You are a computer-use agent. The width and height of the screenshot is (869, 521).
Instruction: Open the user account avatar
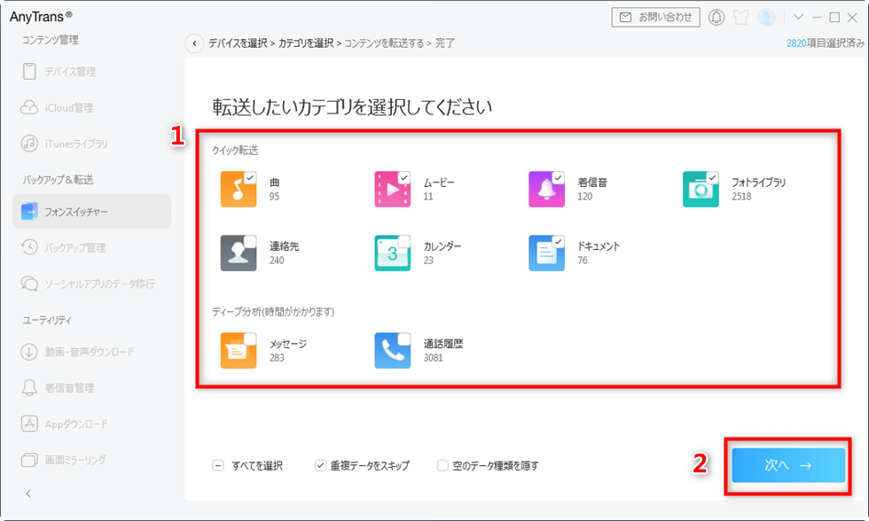pyautogui.click(x=766, y=17)
